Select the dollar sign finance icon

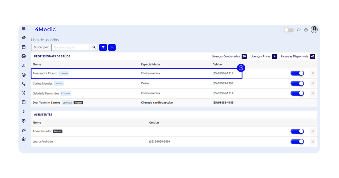(x=24, y=111)
